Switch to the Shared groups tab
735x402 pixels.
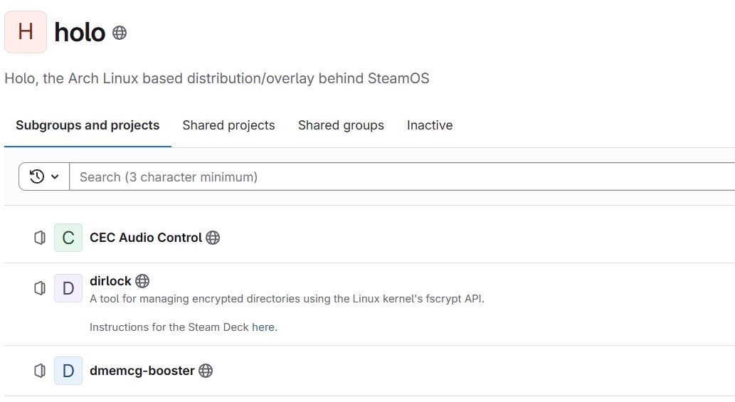click(x=341, y=125)
